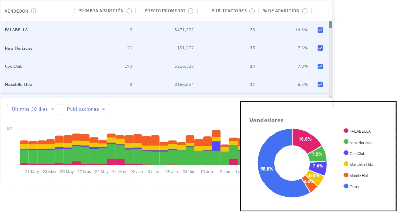This screenshot has width=401, height=216.
Task: Click the Maxchile Ltda legend color dot
Action: 346,164
